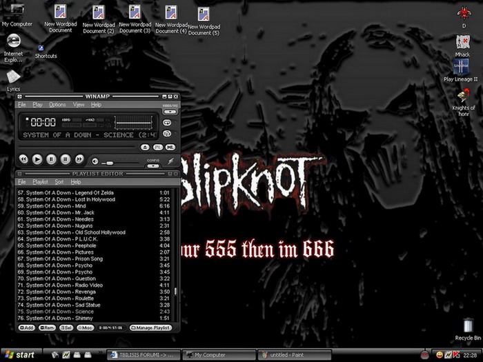Click the Winamp time display 00:00
This screenshot has height=362, width=483.
43,122
